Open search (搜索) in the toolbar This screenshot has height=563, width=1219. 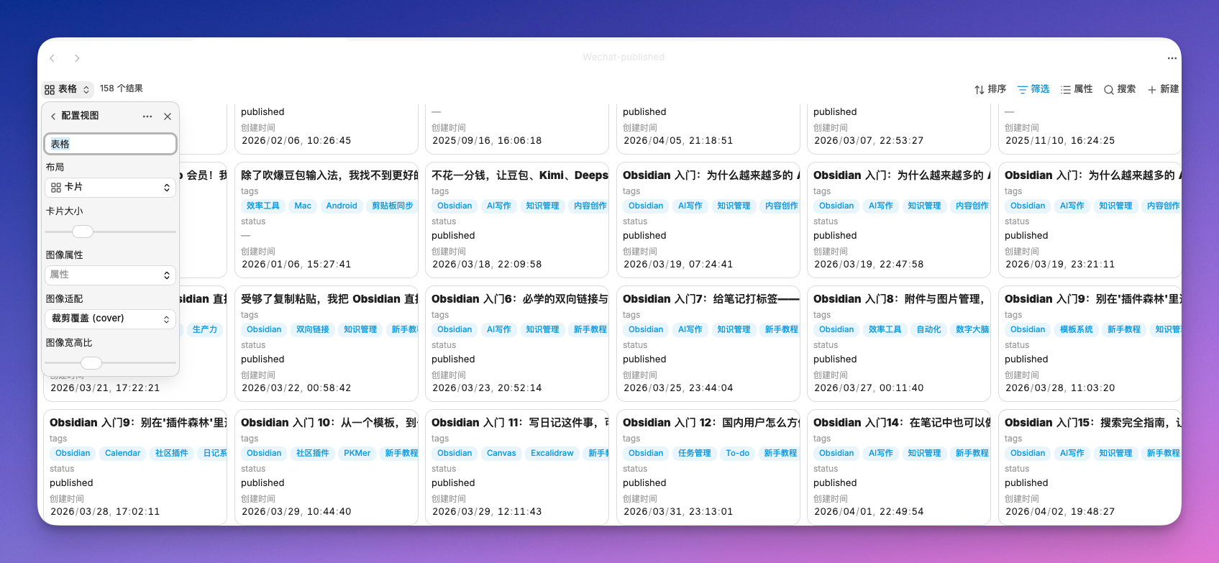click(1120, 89)
